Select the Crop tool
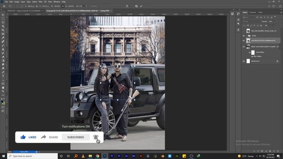 pos(3,30)
